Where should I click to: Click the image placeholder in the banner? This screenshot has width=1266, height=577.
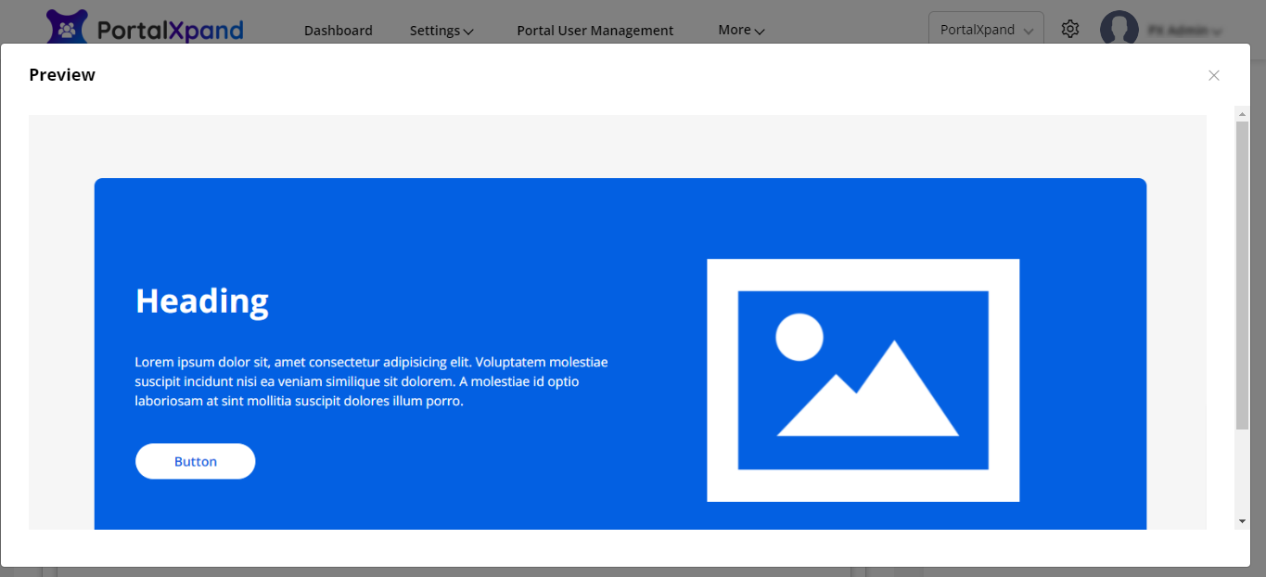[x=863, y=380]
